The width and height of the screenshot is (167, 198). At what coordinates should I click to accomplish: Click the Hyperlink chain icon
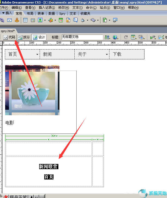(x=2, y=20)
